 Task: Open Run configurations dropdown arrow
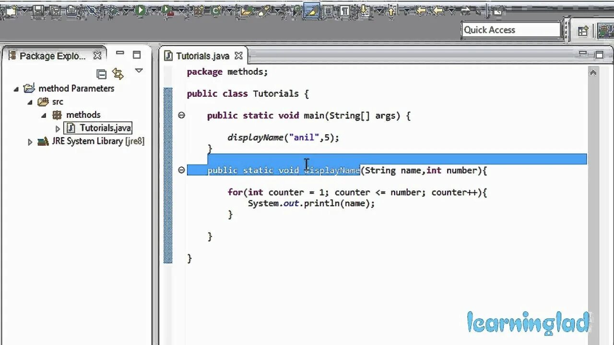click(153, 11)
